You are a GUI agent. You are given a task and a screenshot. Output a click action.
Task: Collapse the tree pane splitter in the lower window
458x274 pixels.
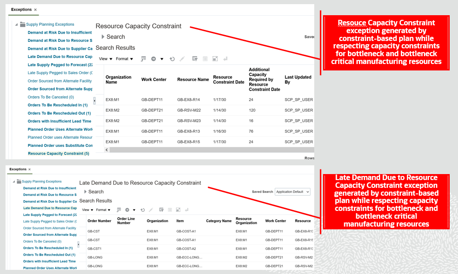pyautogui.click(x=78, y=244)
